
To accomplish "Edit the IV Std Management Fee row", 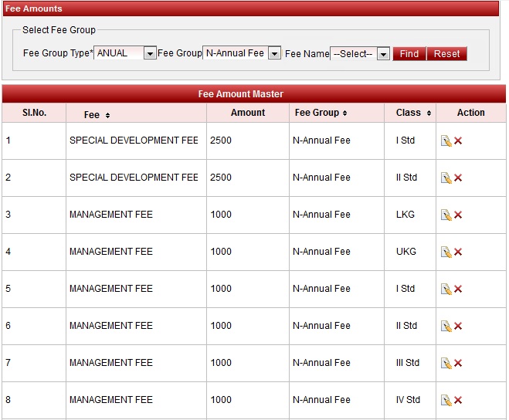I will 446,400.
